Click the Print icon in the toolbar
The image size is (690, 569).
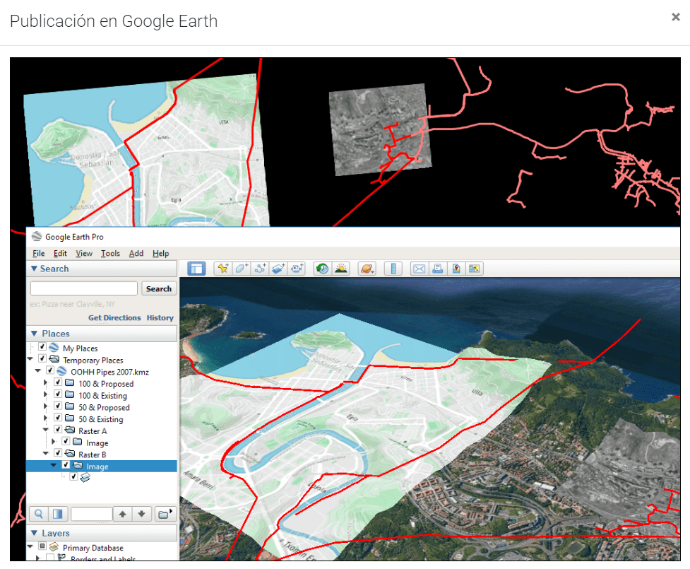[437, 268]
